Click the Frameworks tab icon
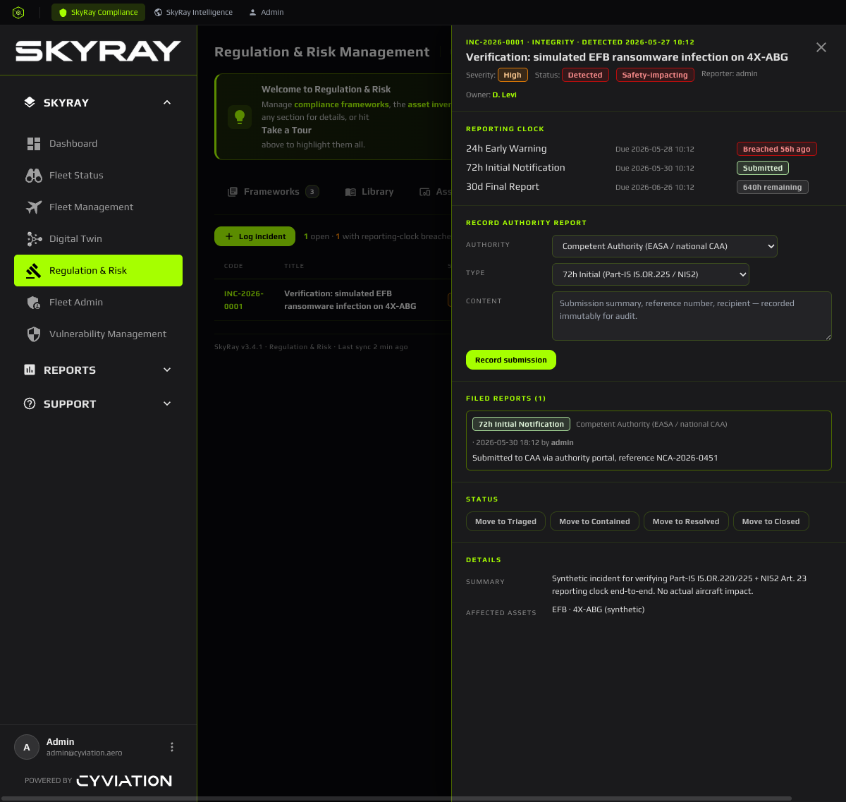 [233, 192]
